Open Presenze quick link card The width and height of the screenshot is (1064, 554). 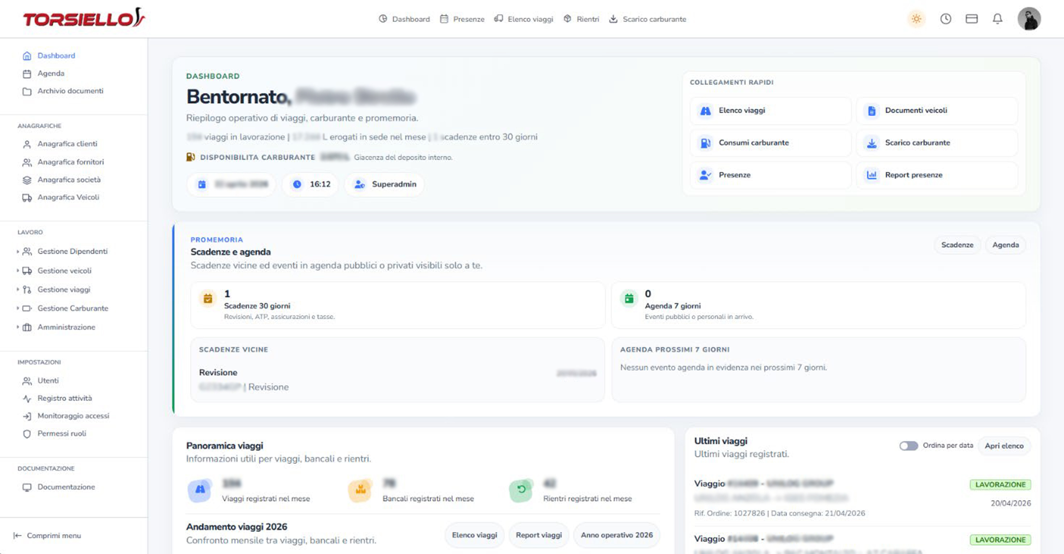(771, 175)
